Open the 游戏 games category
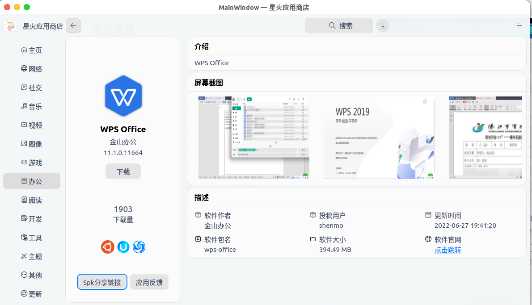532x305 pixels. pos(32,163)
